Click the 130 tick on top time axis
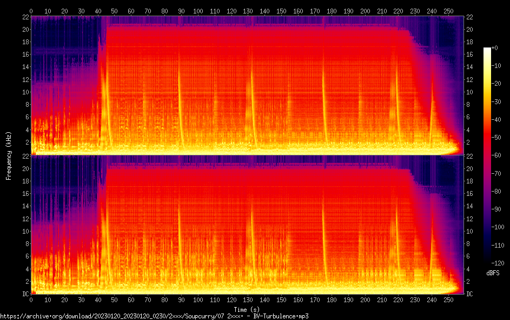Image resolution: width=510 pixels, height=320 pixels. [248, 11]
